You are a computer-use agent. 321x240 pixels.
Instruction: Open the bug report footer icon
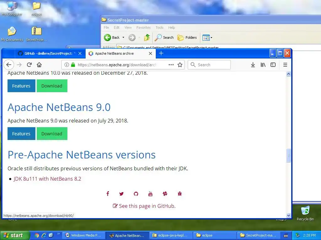click(x=180, y=194)
